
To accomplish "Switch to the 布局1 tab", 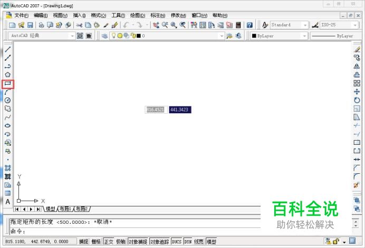I will click(65, 209).
